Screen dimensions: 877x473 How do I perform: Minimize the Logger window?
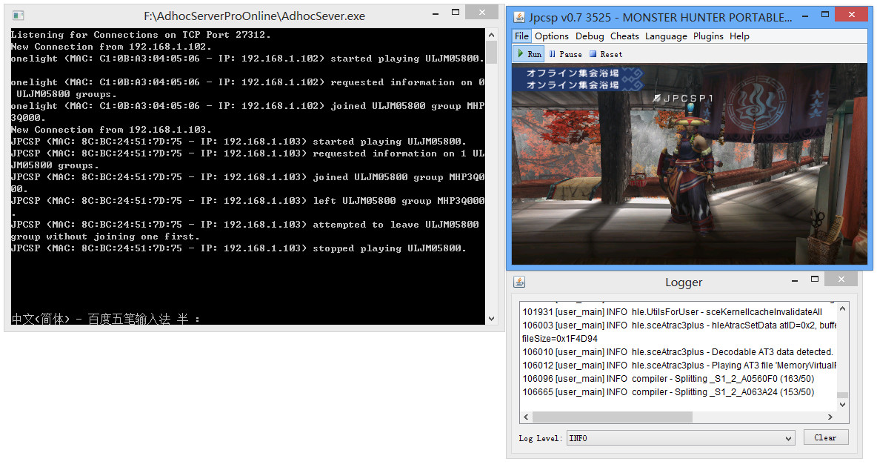pos(794,281)
